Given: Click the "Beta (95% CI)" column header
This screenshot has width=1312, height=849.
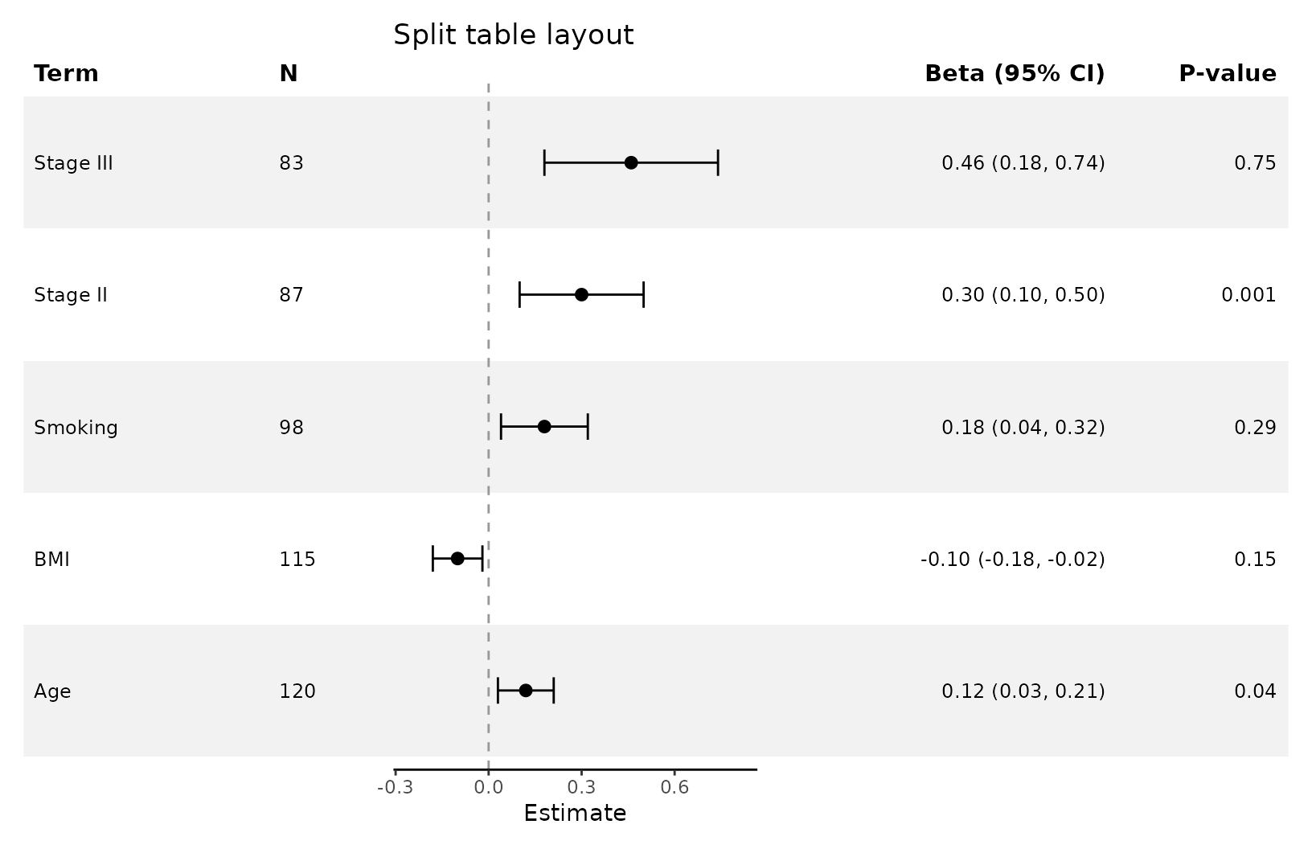Looking at the screenshot, I should pos(1015,74).
